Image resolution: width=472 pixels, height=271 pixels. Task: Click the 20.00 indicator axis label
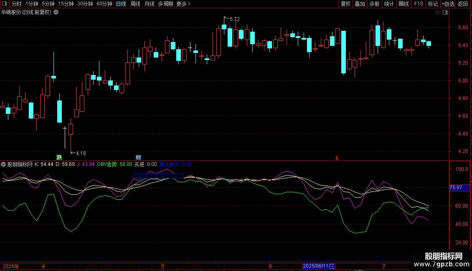[462, 243]
